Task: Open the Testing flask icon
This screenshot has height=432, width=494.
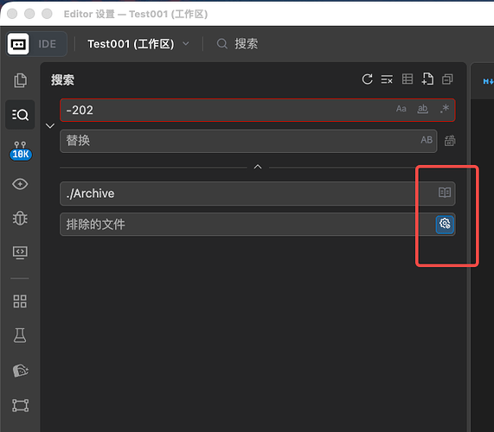Action: coord(20,335)
